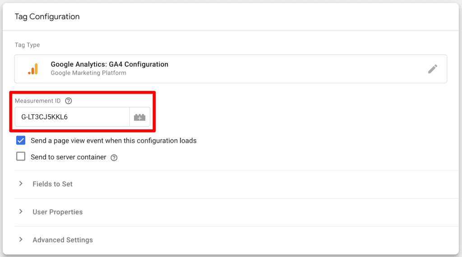Click the Tag Configuration heading
Screen dimensions: 462x257
coord(47,17)
